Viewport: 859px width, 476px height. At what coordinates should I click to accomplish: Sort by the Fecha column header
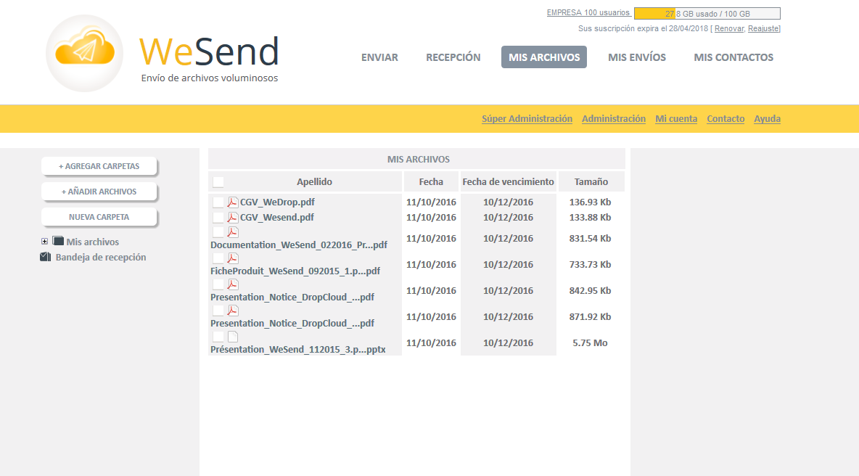point(431,182)
